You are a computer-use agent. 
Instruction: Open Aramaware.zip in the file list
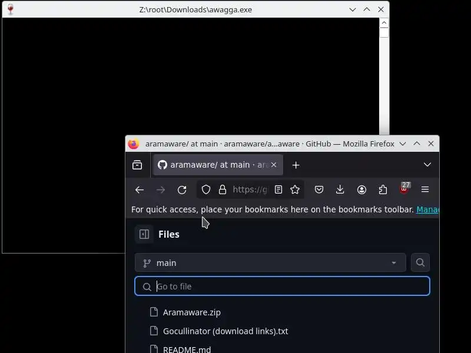tap(192, 312)
